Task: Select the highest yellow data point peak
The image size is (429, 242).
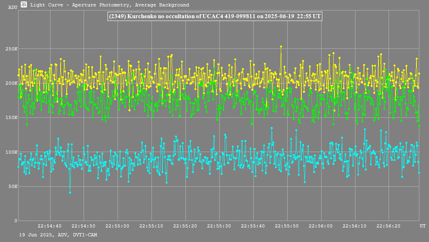Action: (x=281, y=46)
